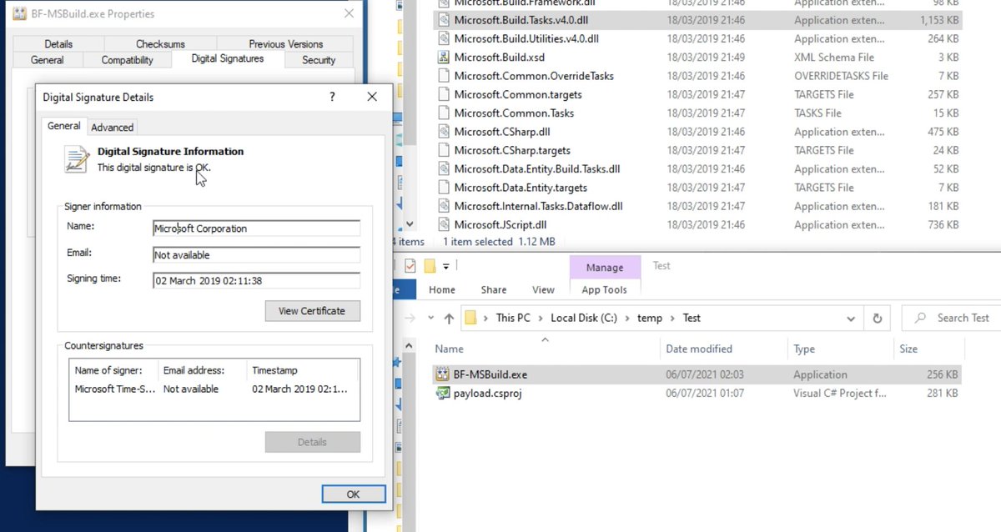
Task: Click the Properties checkmark icon in quick access toolbar
Action: click(x=410, y=266)
